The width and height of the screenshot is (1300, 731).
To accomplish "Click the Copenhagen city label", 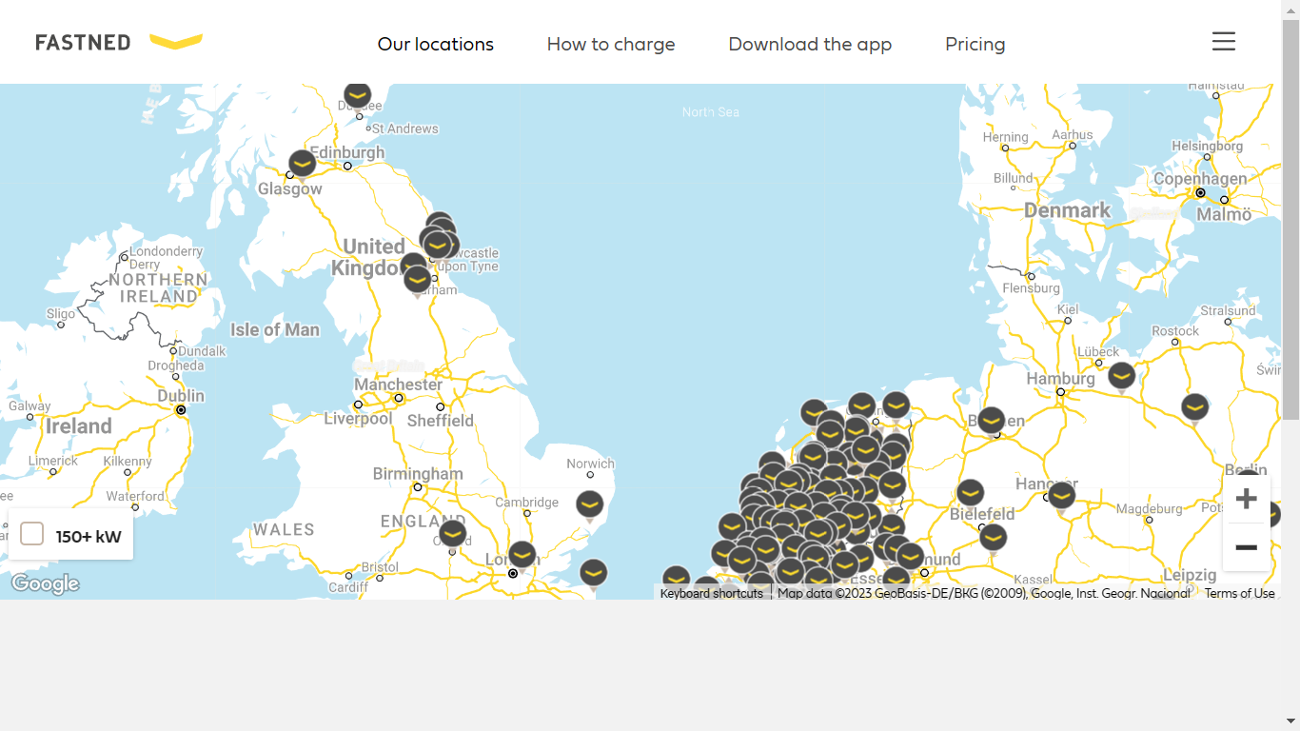I will coord(1200,179).
